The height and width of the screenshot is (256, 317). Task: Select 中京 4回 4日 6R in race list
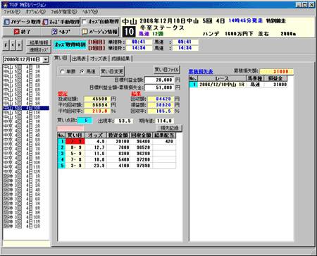point(26,145)
